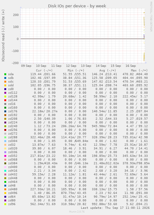Click the 'IOs/second read (-) / write (+)' axis title
Viewport: 154px width, 215px height.
(x=3, y=36)
